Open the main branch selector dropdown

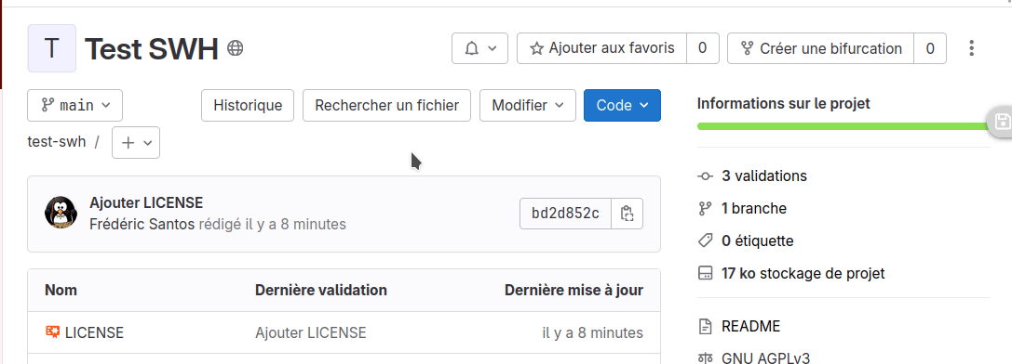[x=74, y=105]
